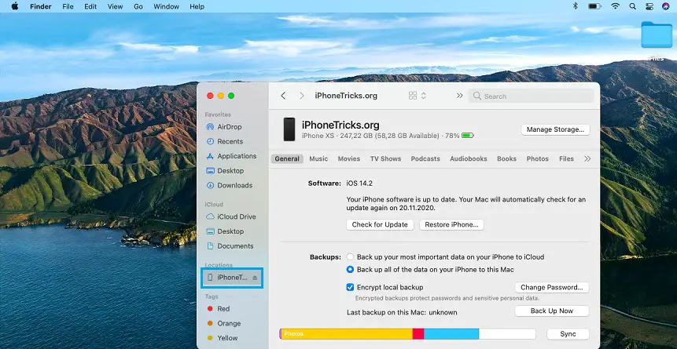Open AirDrop from the sidebar
The image size is (677, 349).
[x=229, y=126]
